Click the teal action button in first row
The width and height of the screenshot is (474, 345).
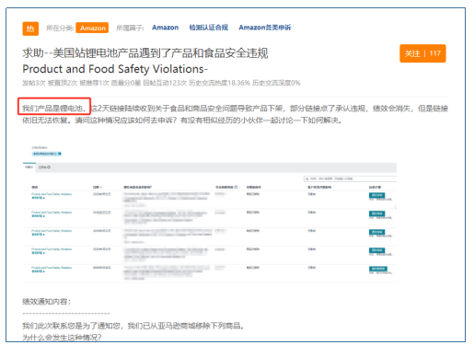[x=376, y=195]
